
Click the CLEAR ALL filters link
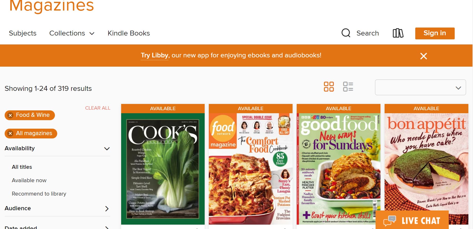click(98, 108)
